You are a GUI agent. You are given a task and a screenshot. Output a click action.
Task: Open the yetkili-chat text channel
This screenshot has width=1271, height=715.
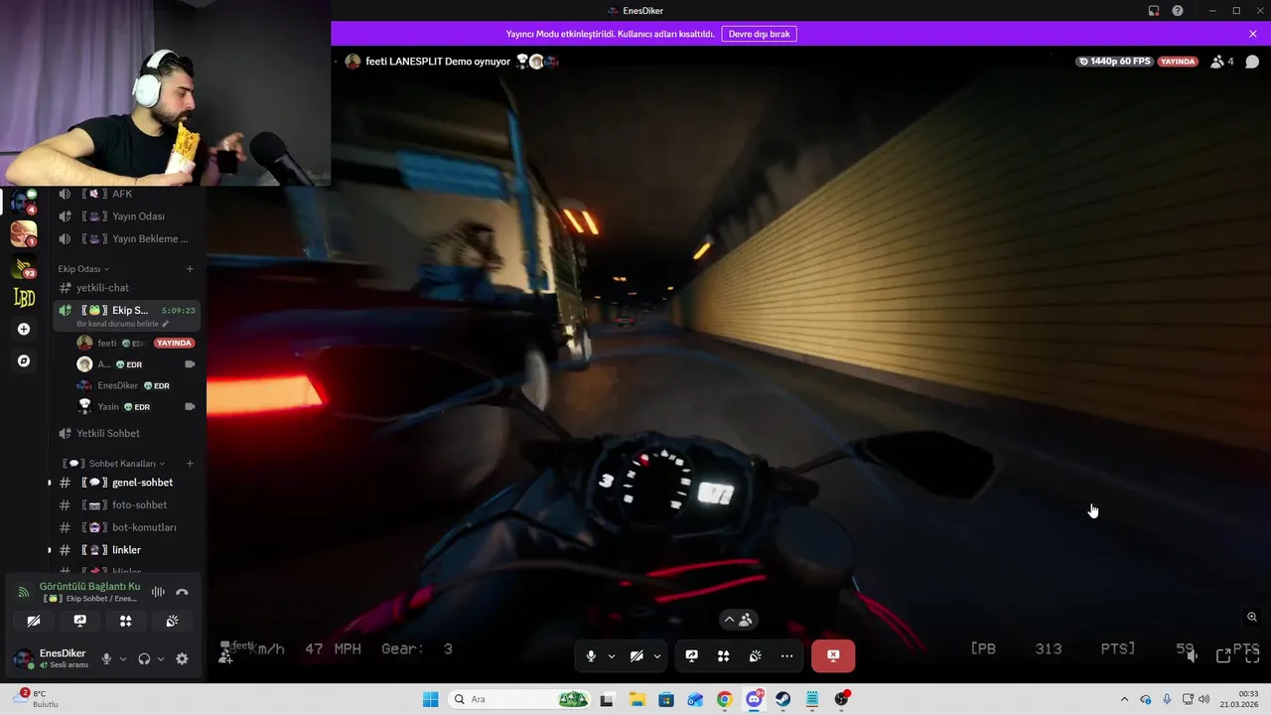127,288
